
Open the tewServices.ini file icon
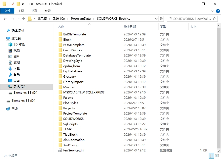(x=60, y=150)
